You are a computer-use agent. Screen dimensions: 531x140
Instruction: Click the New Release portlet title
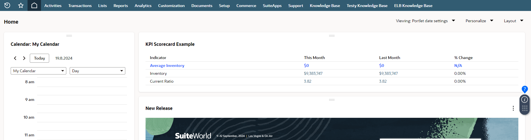click(159, 108)
